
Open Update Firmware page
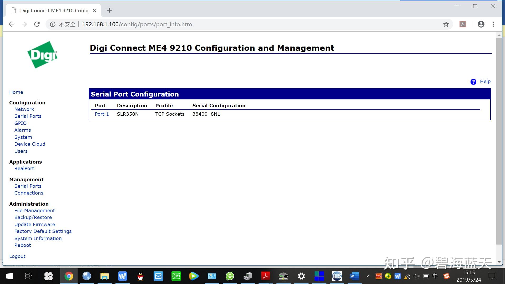click(x=35, y=225)
